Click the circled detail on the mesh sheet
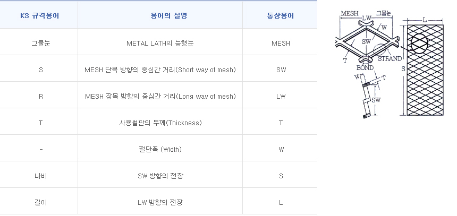The image size is (457, 216). [420, 44]
